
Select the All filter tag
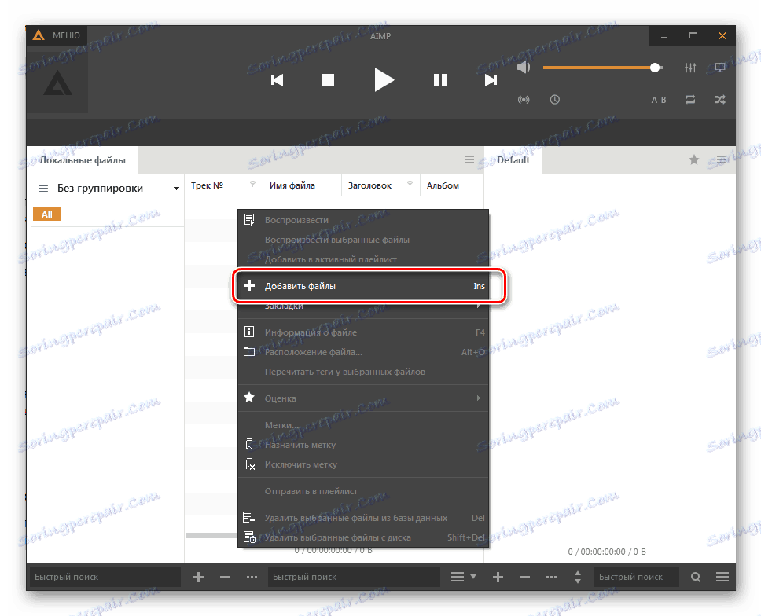pyautogui.click(x=47, y=214)
